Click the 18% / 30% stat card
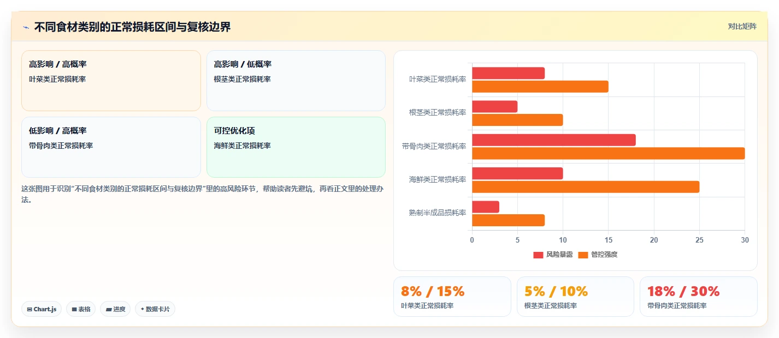Screen dimensions: 779x338 tap(699, 297)
